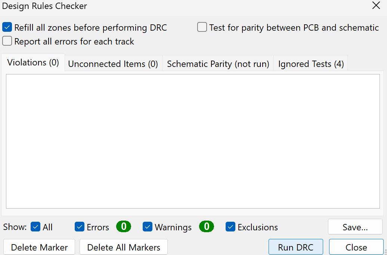Switch to the Ignored Tests (4) tab
Screen dimensions: 387x255
point(311,64)
